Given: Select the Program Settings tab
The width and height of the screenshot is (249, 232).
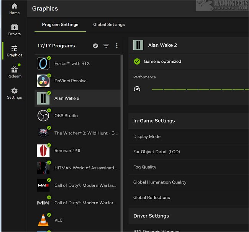Looking at the screenshot, I should [60, 24].
